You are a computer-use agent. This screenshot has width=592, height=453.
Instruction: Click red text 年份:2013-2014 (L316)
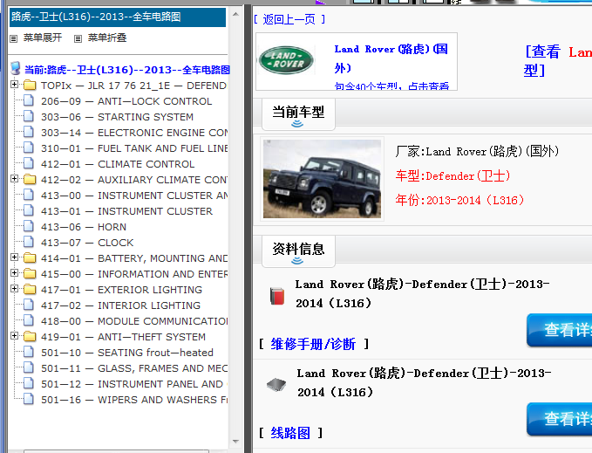click(459, 200)
